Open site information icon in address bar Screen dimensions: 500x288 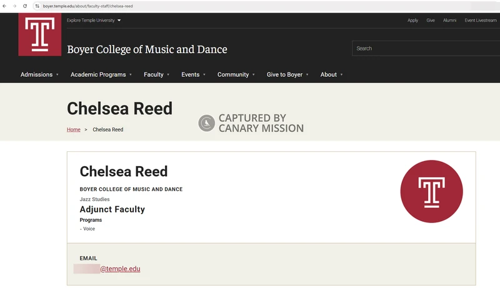[x=37, y=6]
